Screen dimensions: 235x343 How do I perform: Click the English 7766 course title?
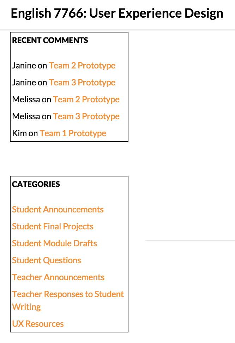117,13
